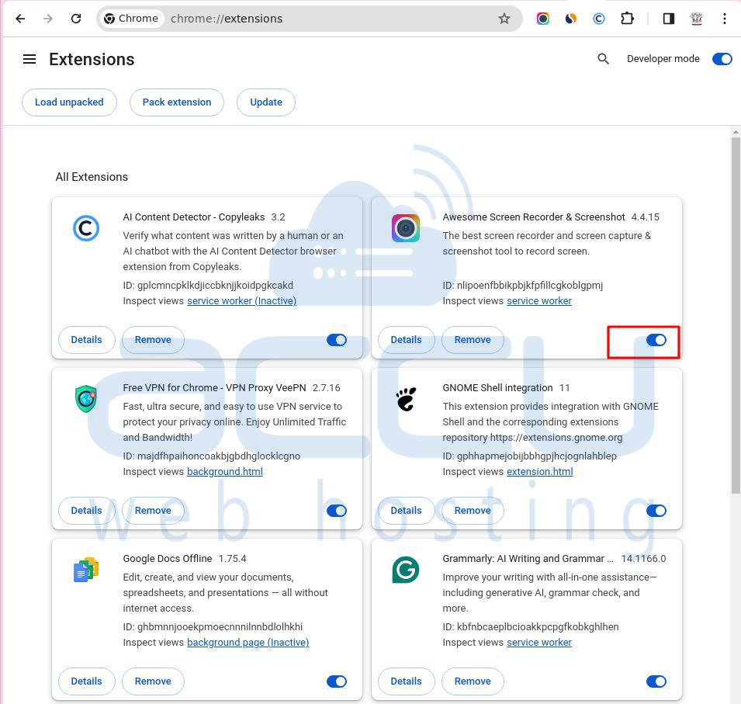The width and height of the screenshot is (741, 704).
Task: Disable the Grammarly extension
Action: (x=656, y=681)
